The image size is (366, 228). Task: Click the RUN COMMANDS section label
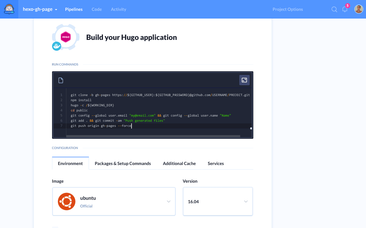click(x=65, y=64)
